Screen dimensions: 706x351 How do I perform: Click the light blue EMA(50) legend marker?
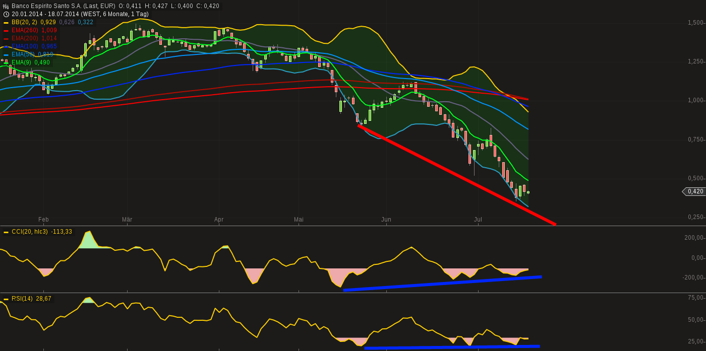click(6, 55)
